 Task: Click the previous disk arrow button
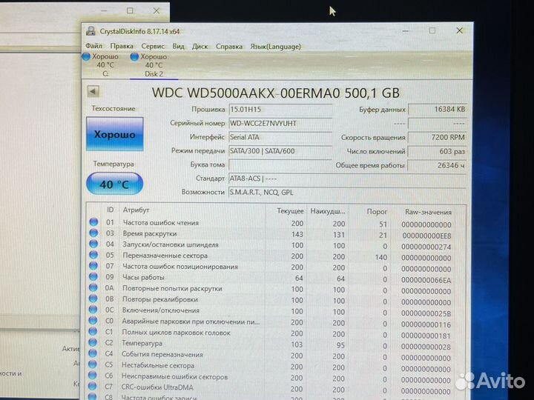(x=93, y=91)
